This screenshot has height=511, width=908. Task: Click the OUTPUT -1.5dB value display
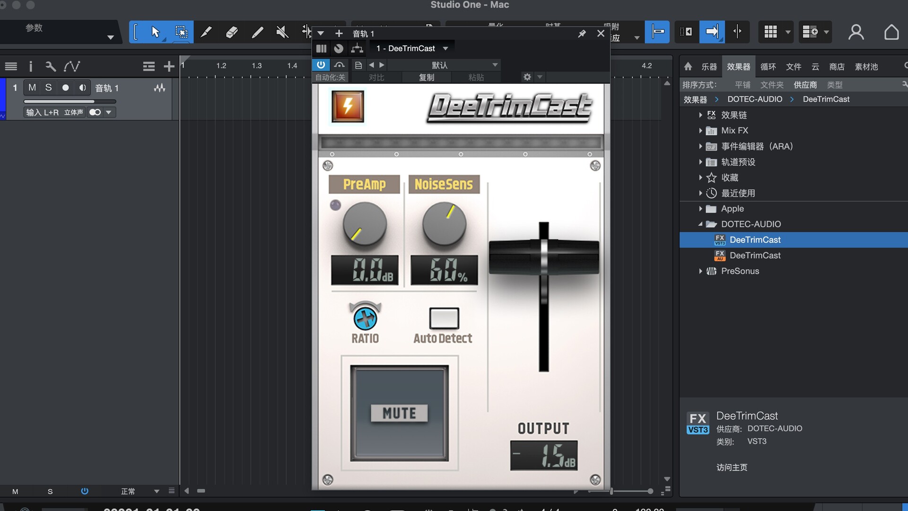coord(544,455)
